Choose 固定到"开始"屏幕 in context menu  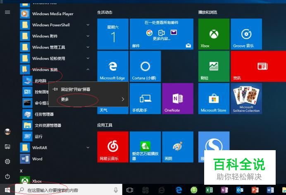(x=88, y=89)
